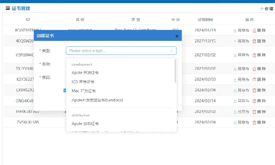Click the expiry date 2024/02/14
The height and width of the screenshot is (165, 275).
[205, 101]
